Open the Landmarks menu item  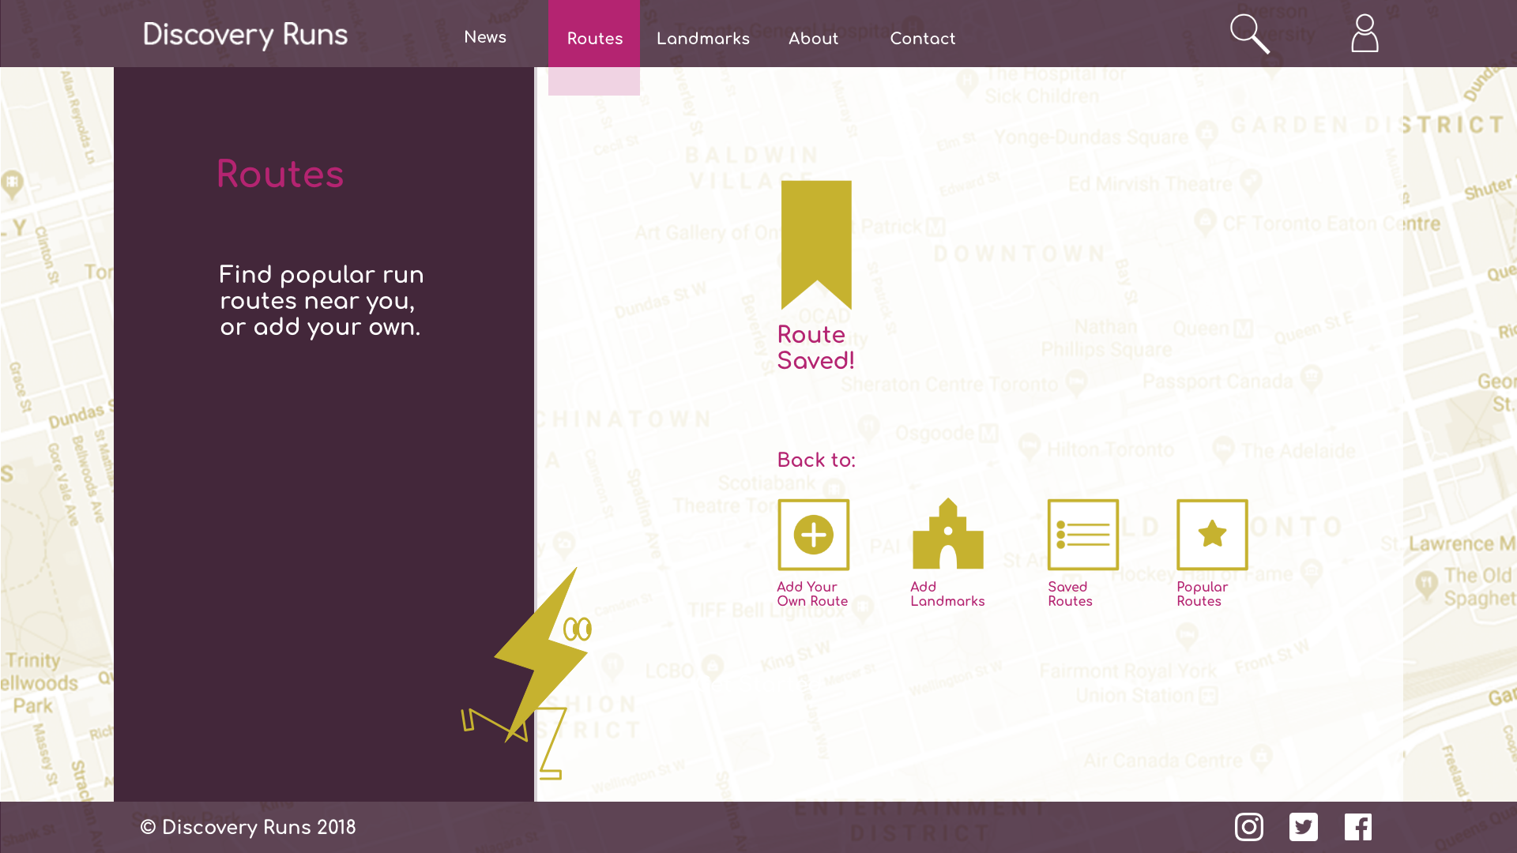click(703, 39)
